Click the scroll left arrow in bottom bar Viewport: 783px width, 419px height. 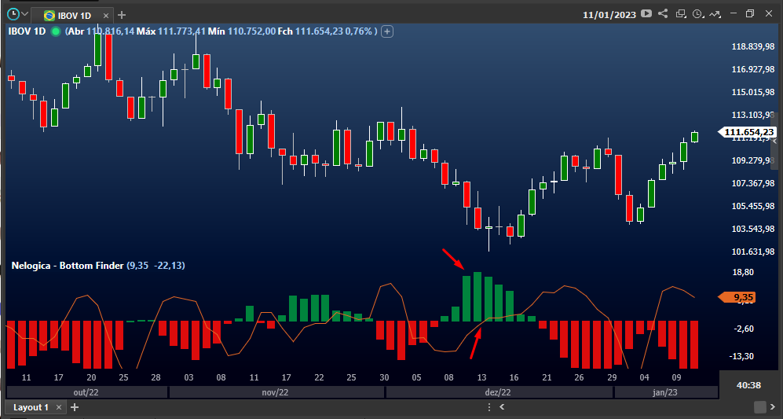pyautogui.click(x=502, y=407)
